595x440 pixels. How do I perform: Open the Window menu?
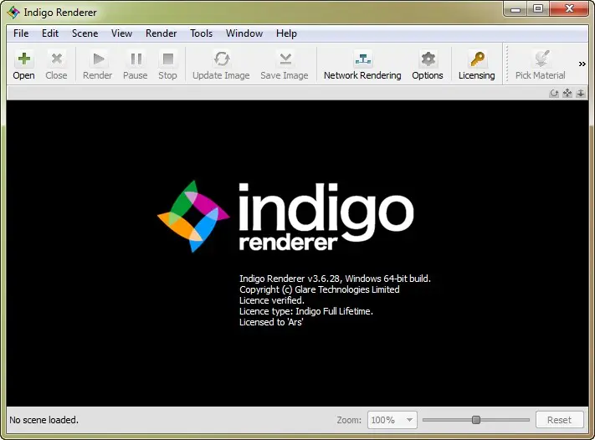(244, 33)
